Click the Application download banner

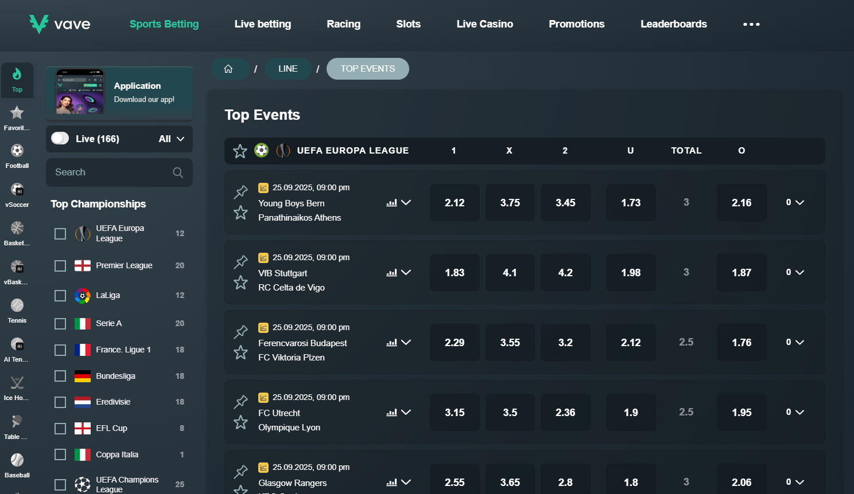119,93
